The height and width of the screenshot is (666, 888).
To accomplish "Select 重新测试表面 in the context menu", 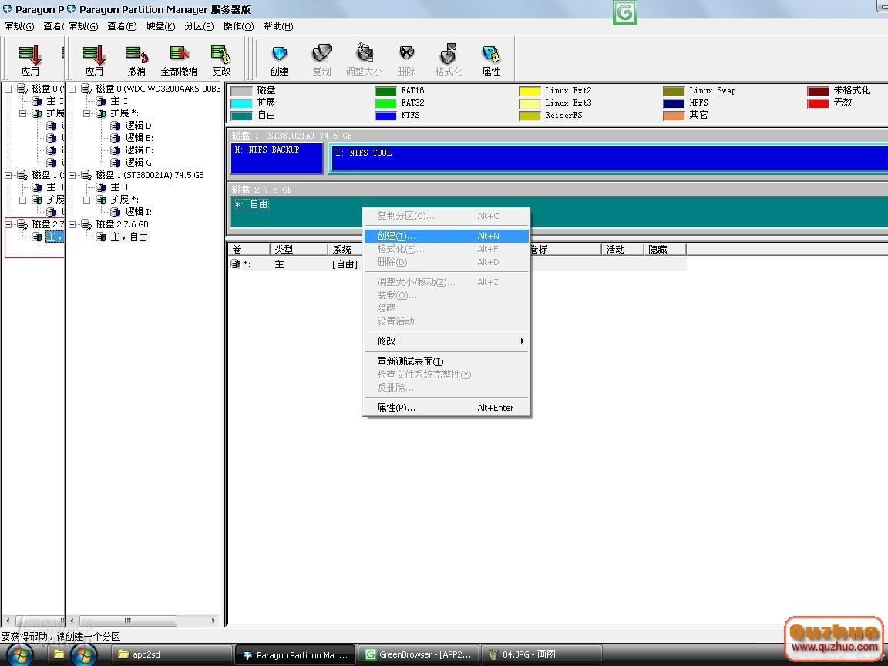I will coord(410,362).
